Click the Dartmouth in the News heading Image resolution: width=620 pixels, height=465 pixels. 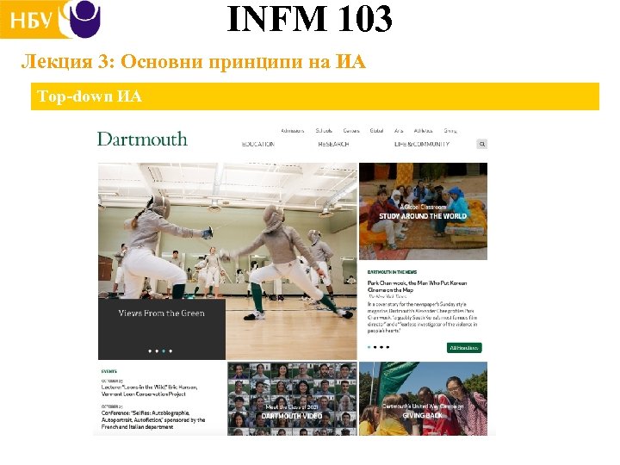(392, 272)
